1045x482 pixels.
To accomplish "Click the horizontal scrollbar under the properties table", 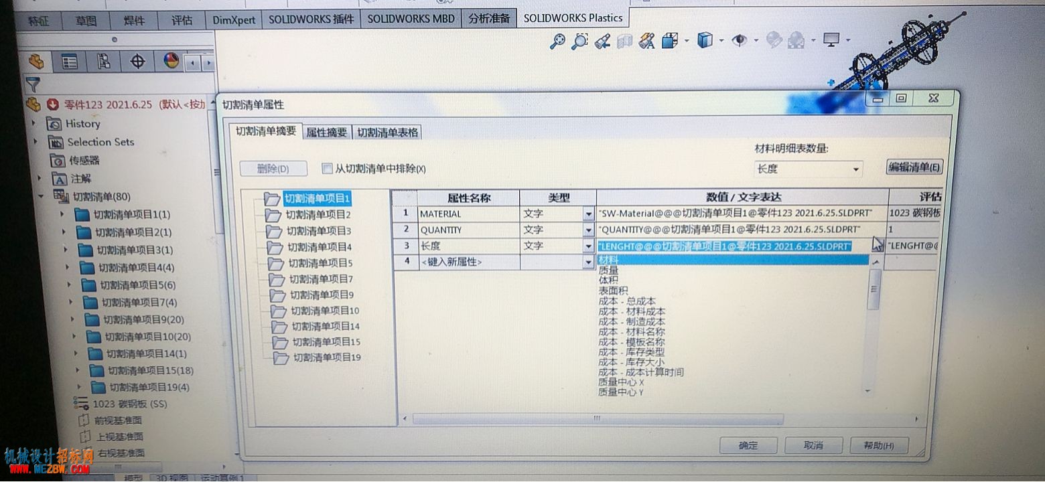I will (598, 418).
